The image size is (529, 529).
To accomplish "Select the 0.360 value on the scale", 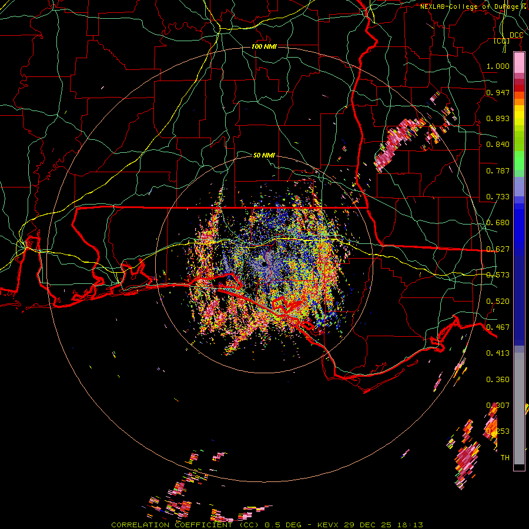I will [x=498, y=380].
